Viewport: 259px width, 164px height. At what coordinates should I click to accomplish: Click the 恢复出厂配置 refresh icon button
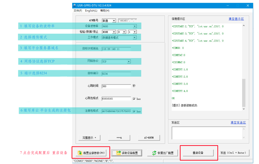point(162,153)
